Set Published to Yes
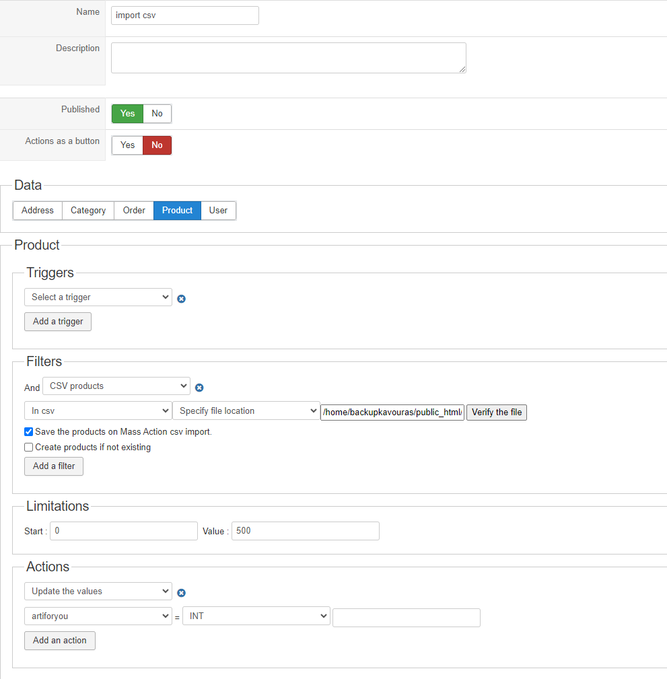667x679 pixels. click(x=127, y=114)
